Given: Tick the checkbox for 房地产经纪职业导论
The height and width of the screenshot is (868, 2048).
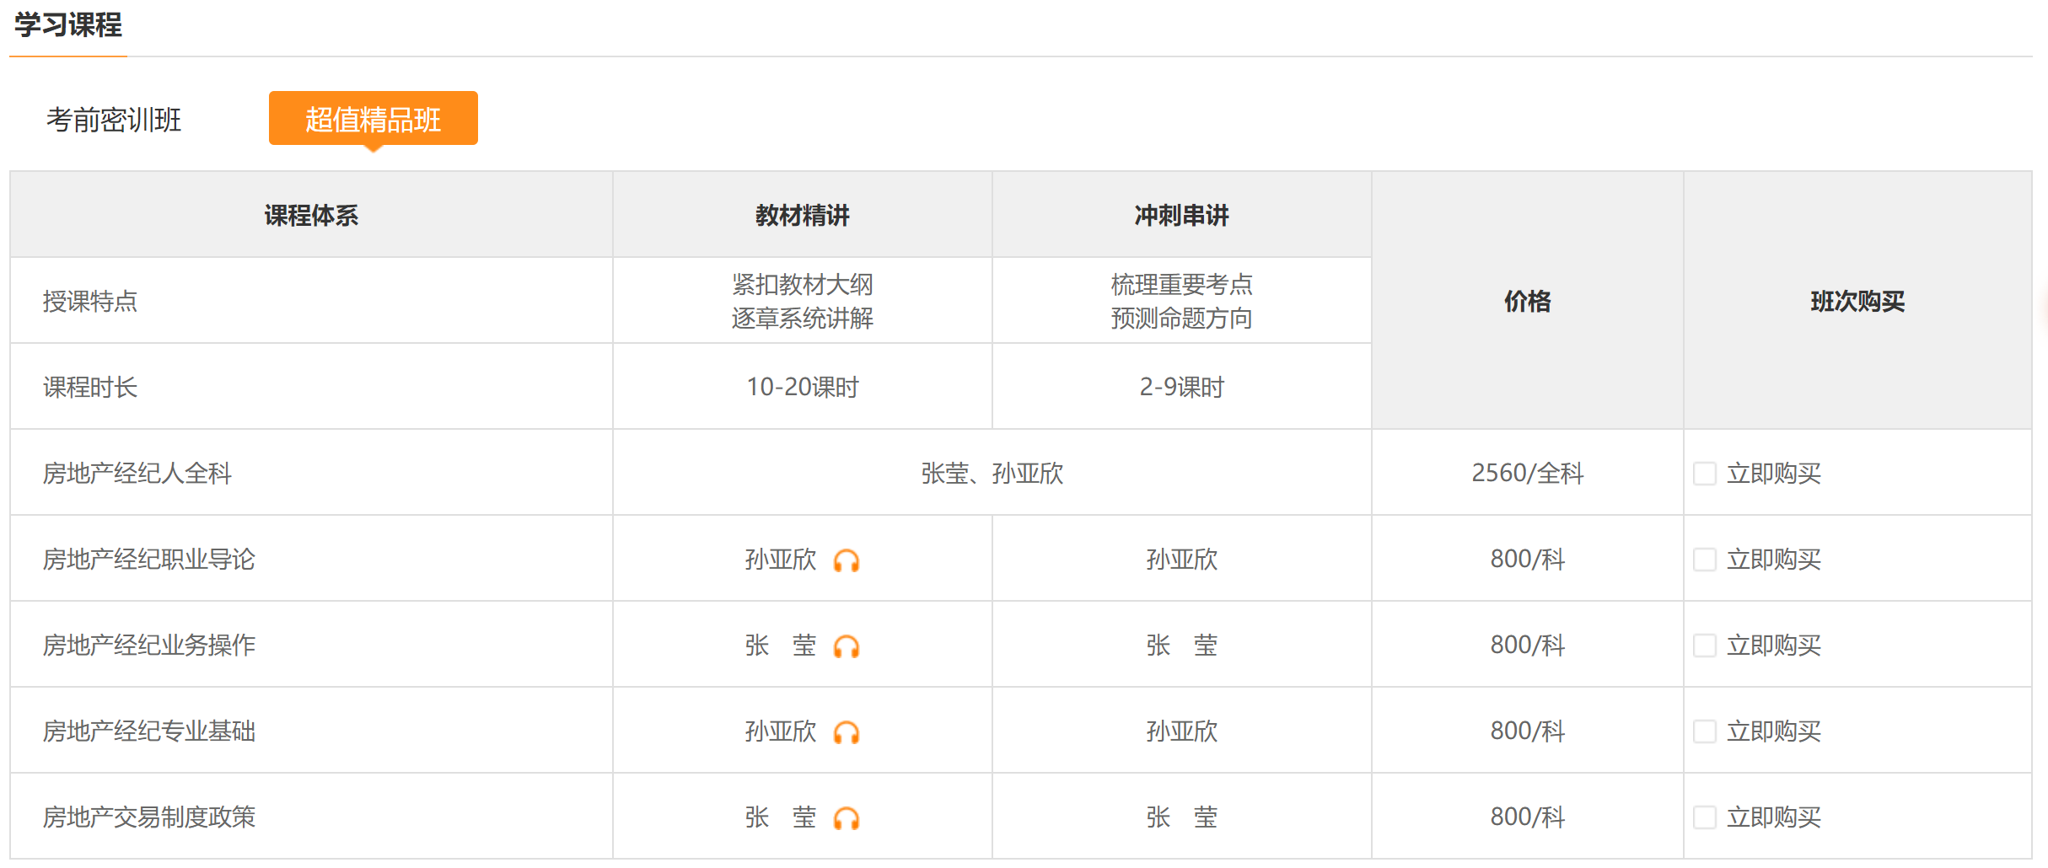Looking at the screenshot, I should point(1704,560).
